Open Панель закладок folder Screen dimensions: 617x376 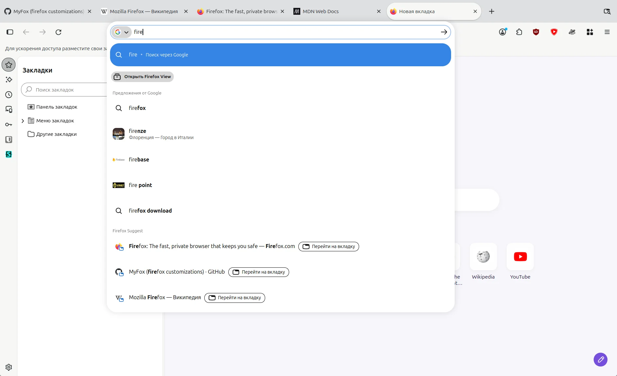[53, 107]
